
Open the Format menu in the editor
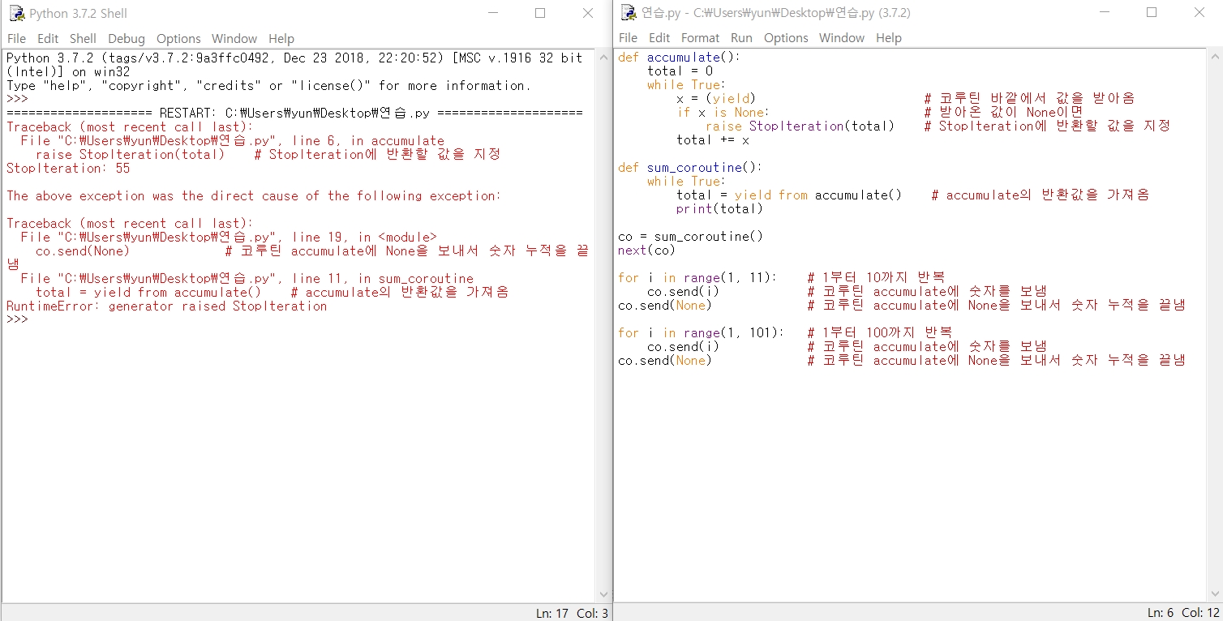point(700,37)
